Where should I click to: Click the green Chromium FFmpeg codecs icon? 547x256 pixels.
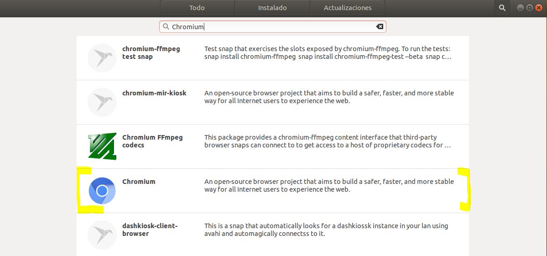102,146
